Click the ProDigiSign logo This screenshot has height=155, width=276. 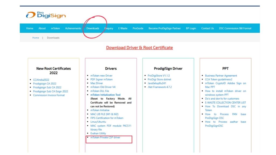46,15
